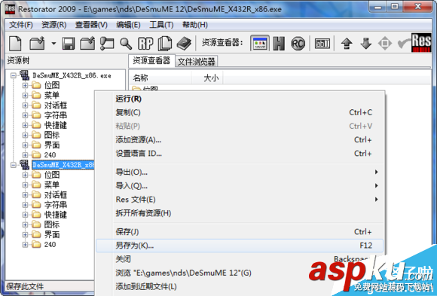
Task: Click the four-way move toolbar icon
Action: [385, 44]
